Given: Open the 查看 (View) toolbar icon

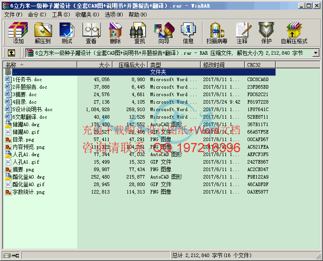Looking at the screenshot, I should pos(91,33).
